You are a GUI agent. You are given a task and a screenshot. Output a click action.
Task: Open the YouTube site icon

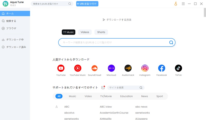pyautogui.click(x=61, y=68)
